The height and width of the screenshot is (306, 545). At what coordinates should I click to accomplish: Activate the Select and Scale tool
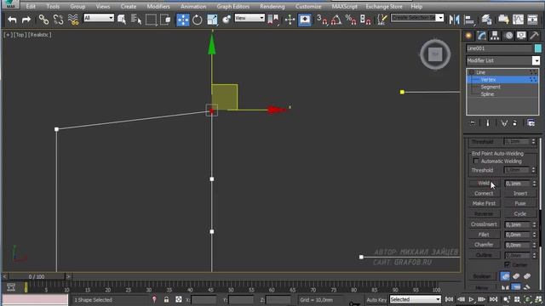pyautogui.click(x=212, y=20)
